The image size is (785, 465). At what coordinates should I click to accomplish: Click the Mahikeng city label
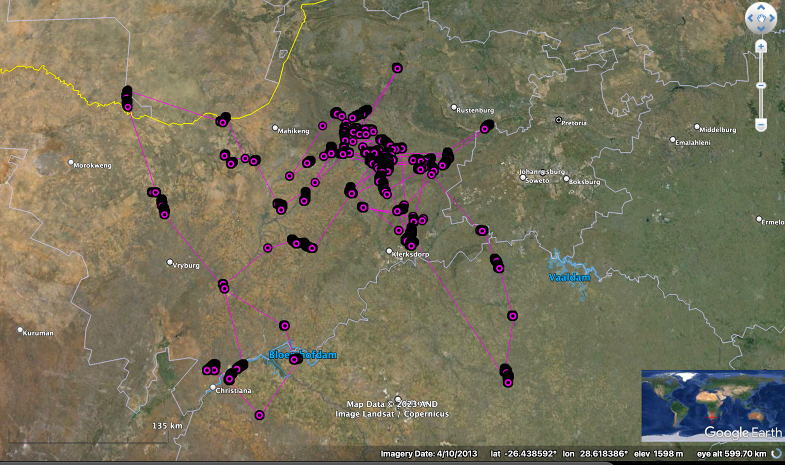(x=293, y=131)
